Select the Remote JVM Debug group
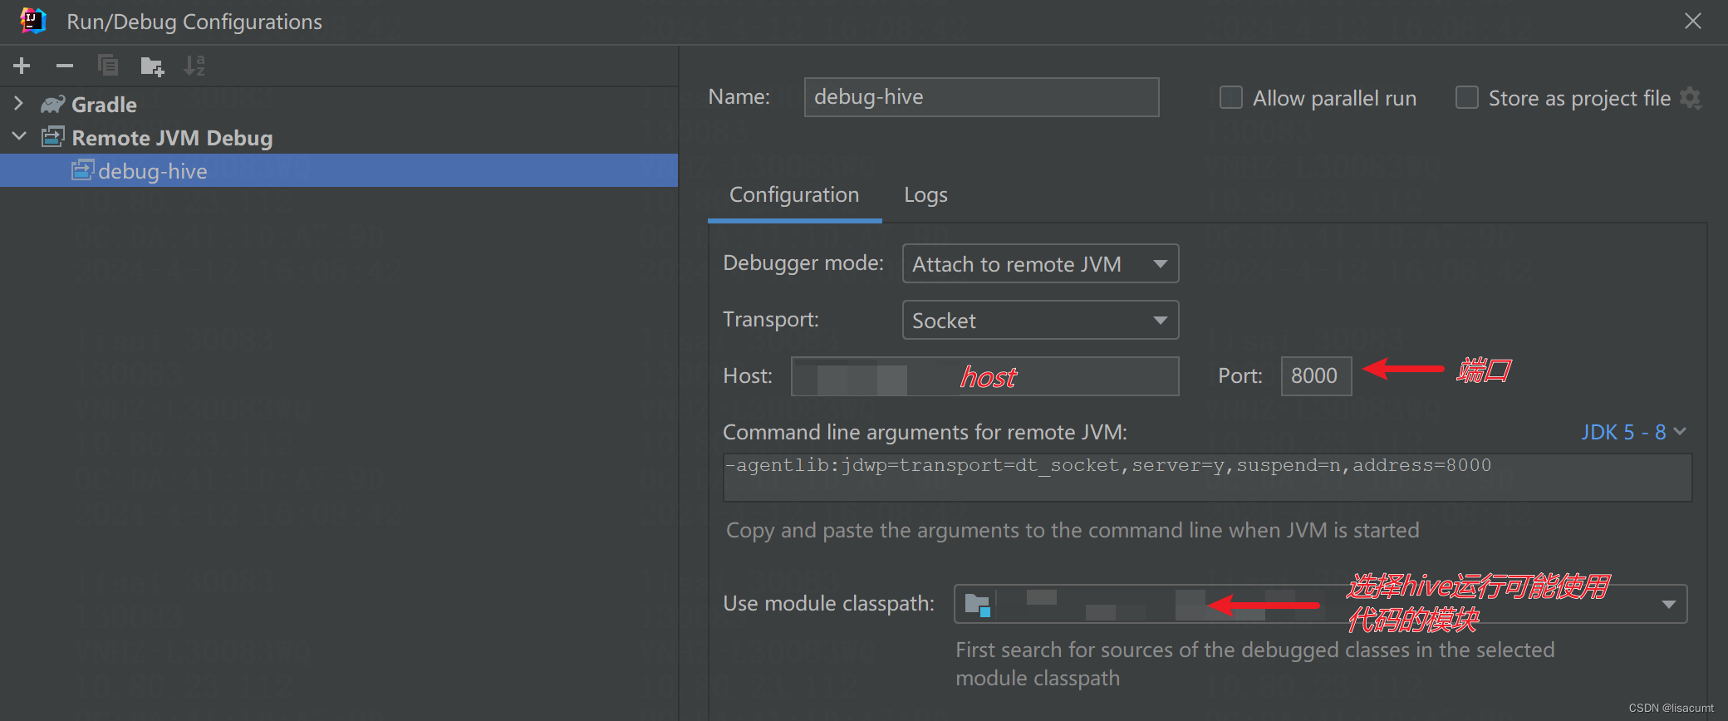This screenshot has height=721, width=1728. tap(172, 138)
